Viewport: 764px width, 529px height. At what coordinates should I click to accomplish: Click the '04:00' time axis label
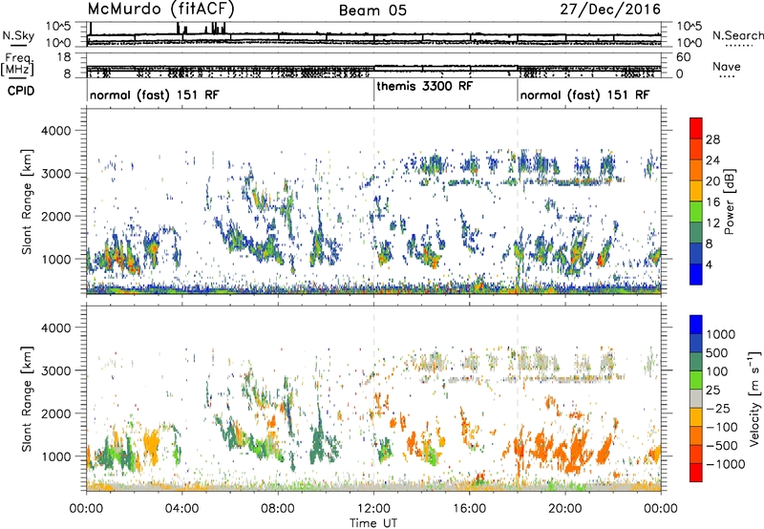click(x=181, y=509)
